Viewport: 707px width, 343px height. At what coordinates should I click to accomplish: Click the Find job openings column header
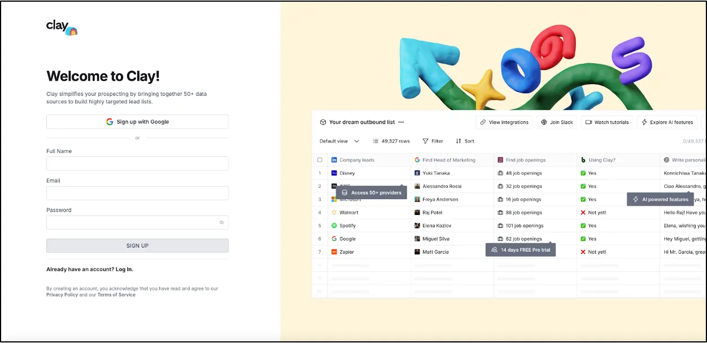[x=535, y=160]
